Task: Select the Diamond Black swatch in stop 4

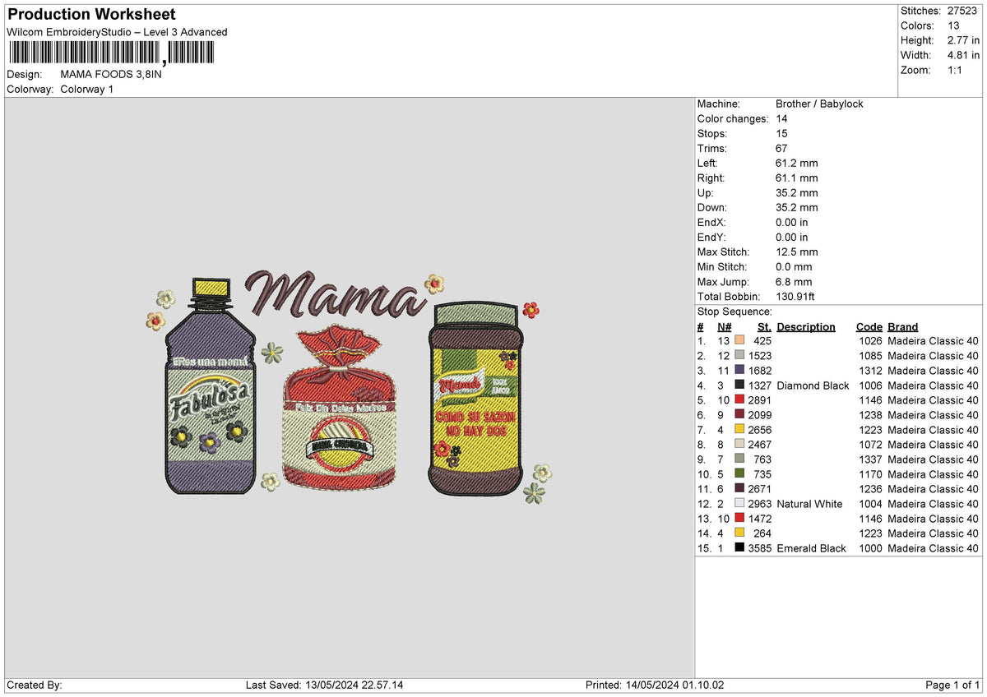Action: click(x=739, y=385)
